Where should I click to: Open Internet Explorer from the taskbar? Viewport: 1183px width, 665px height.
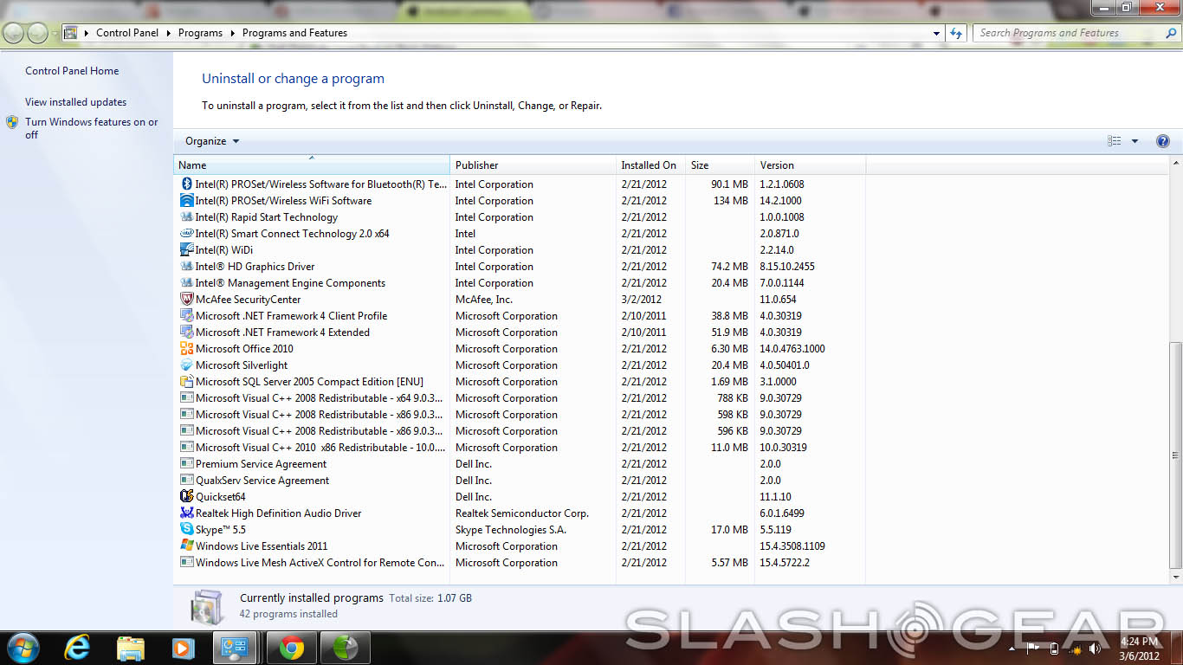(78, 648)
